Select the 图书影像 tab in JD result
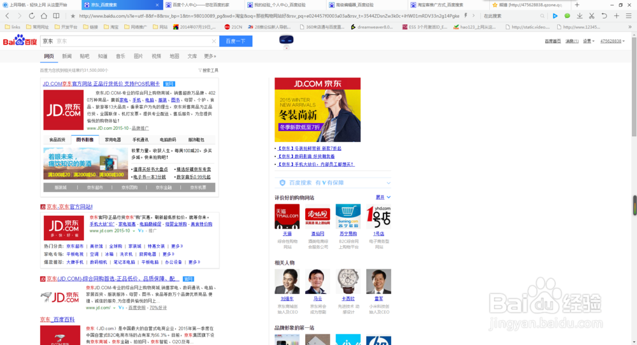 (85, 139)
